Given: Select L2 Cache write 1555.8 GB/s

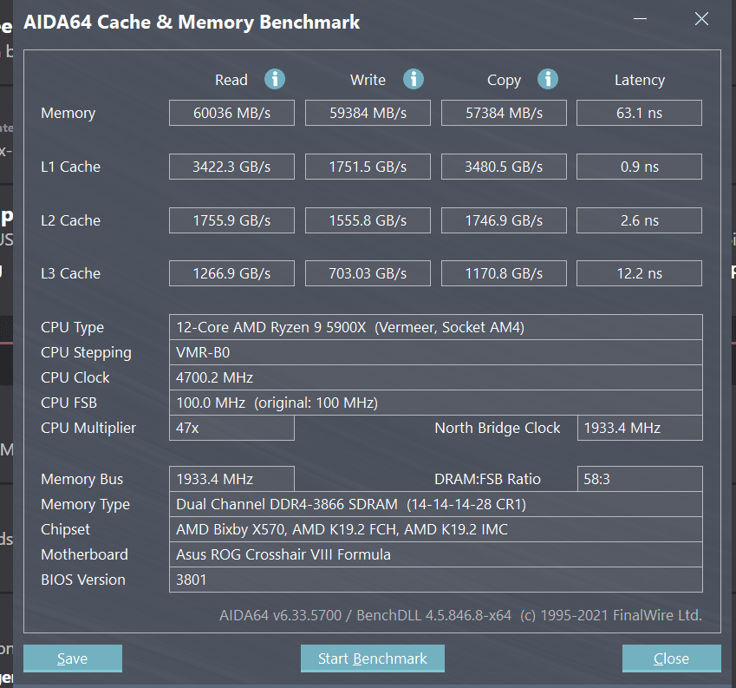Looking at the screenshot, I should coord(368,220).
